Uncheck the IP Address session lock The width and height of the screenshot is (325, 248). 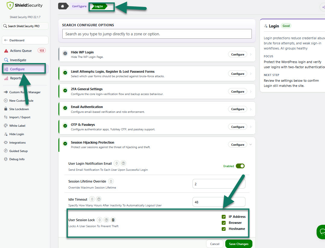click(x=224, y=217)
